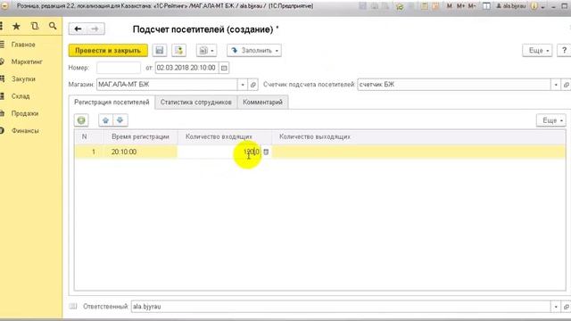Switch to Регистрация посетителей tab
Image resolution: width=571 pixels, height=321 pixels.
coord(112,103)
